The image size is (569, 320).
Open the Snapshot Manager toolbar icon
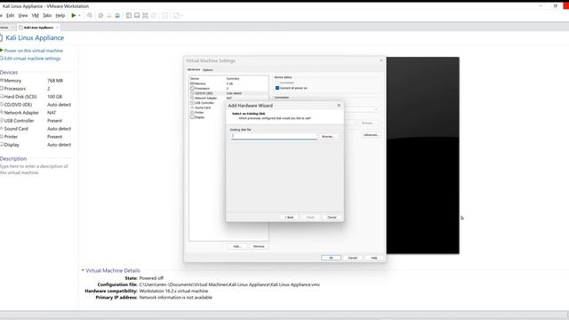pyautogui.click(x=117, y=16)
